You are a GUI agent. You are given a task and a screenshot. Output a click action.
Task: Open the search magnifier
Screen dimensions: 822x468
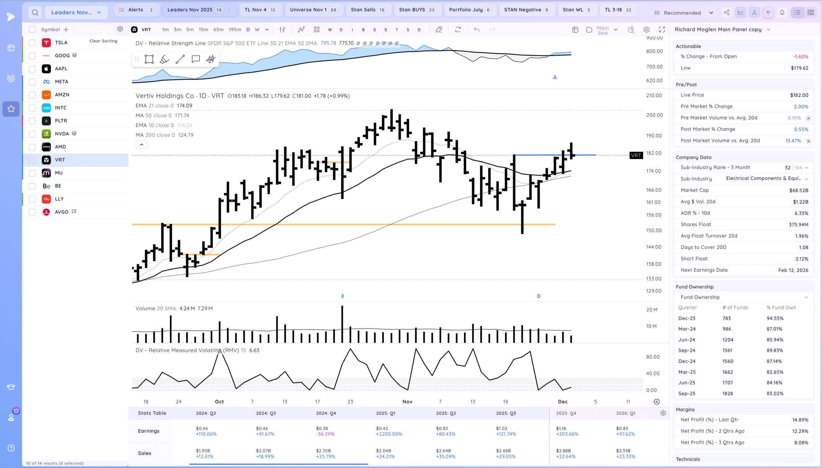(35, 13)
